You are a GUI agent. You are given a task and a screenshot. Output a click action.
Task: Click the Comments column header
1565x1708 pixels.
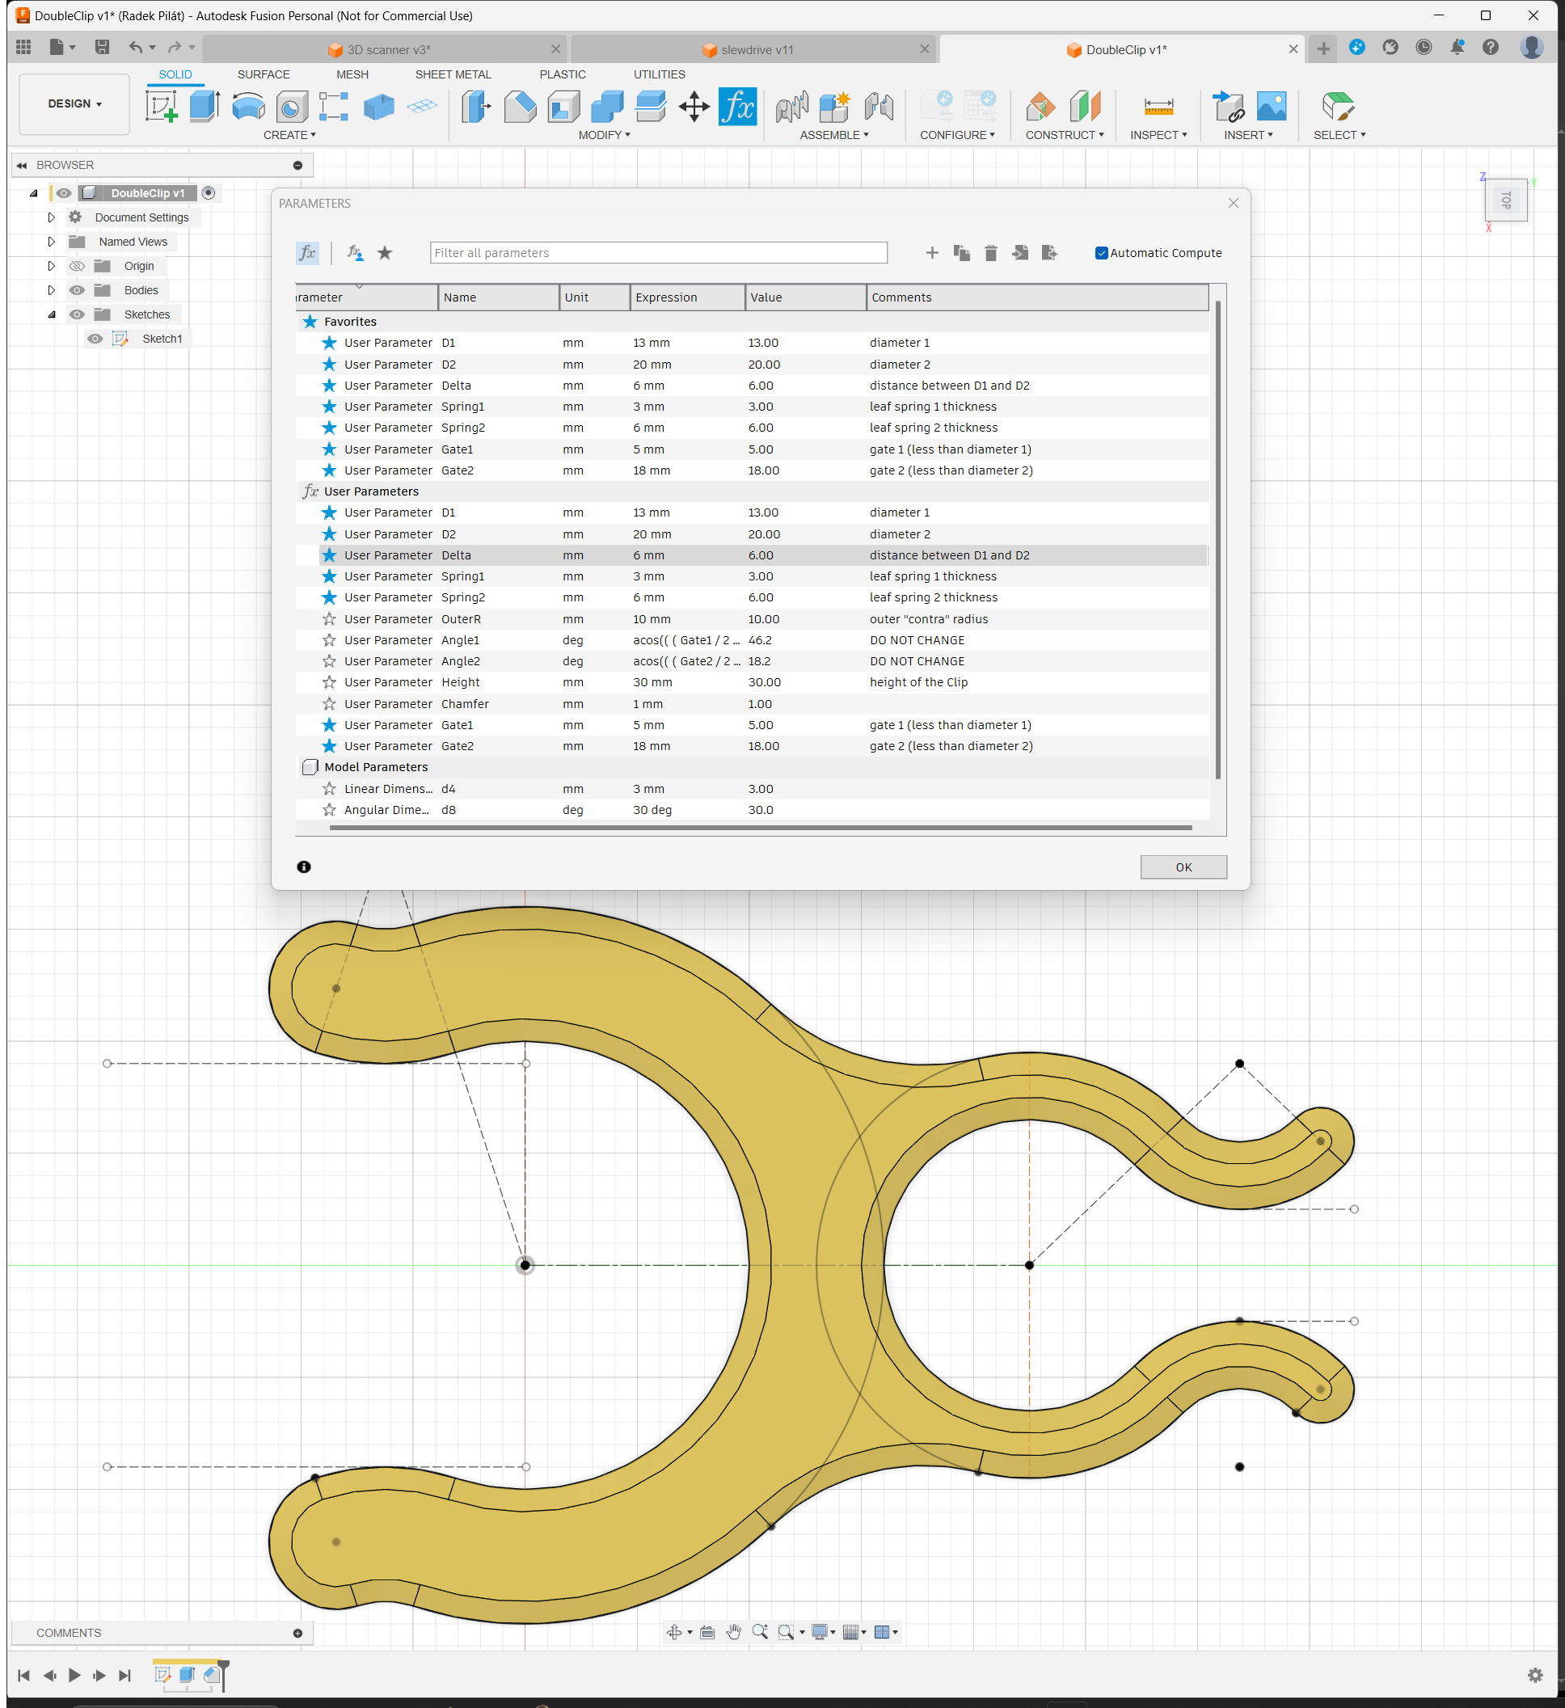1037,297
